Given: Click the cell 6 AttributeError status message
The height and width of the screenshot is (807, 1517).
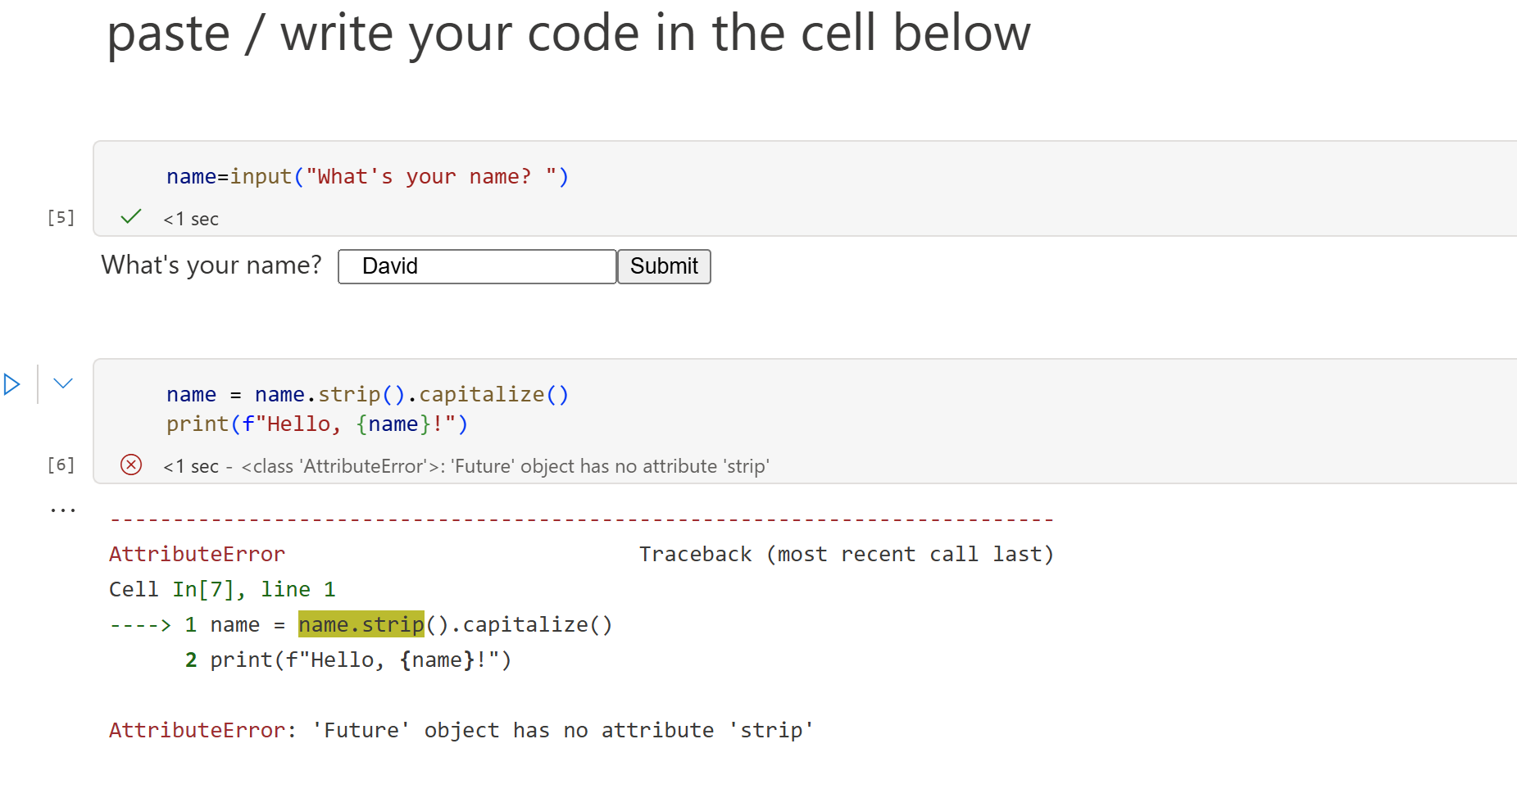Looking at the screenshot, I should click(506, 466).
